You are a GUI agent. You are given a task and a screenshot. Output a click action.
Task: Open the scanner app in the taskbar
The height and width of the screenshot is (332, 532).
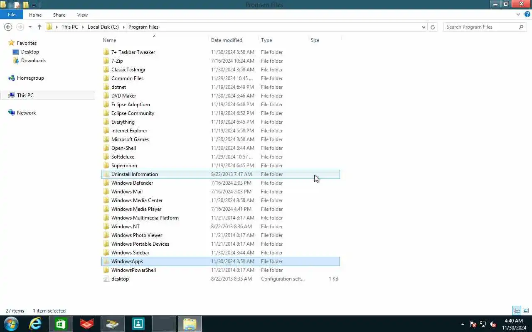pyautogui.click(x=113, y=324)
